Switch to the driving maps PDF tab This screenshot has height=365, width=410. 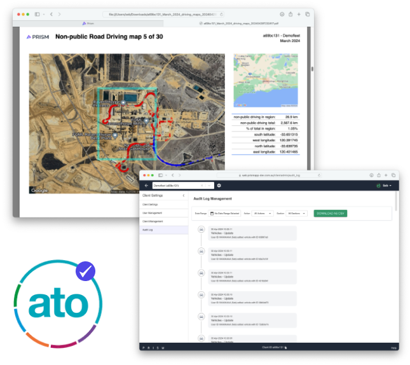coord(238,24)
